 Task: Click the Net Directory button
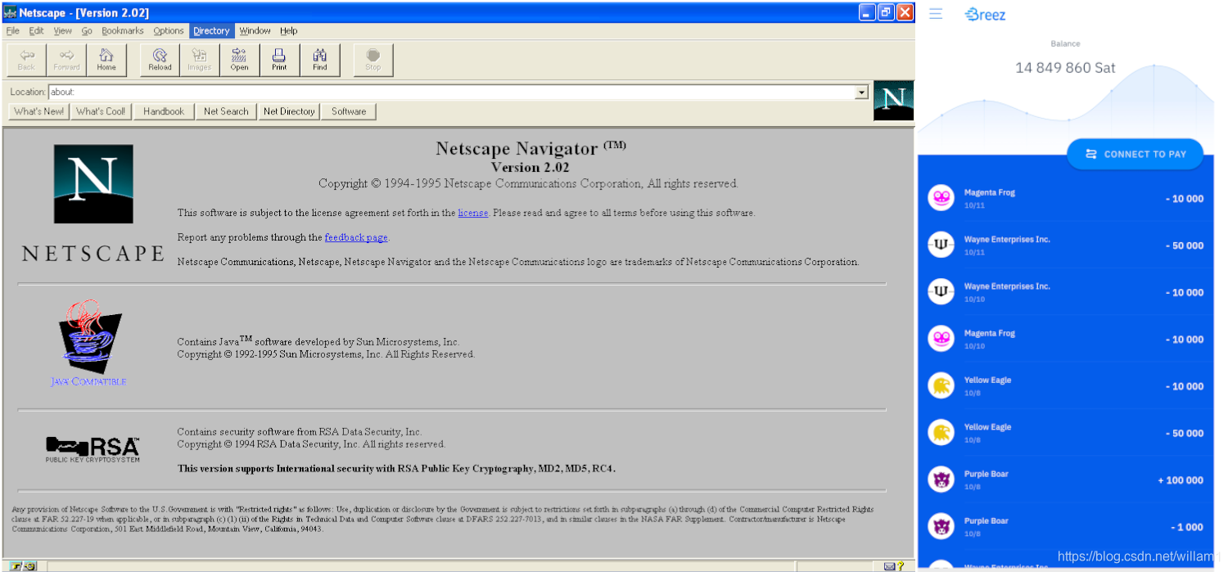point(289,111)
